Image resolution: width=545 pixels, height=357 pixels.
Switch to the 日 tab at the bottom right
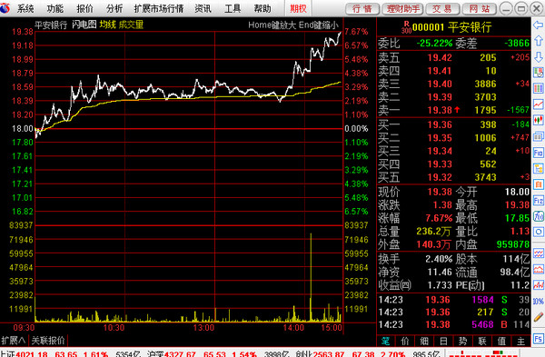pos(443,341)
